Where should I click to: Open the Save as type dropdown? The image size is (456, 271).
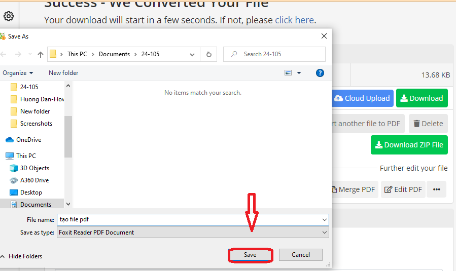[x=193, y=233]
